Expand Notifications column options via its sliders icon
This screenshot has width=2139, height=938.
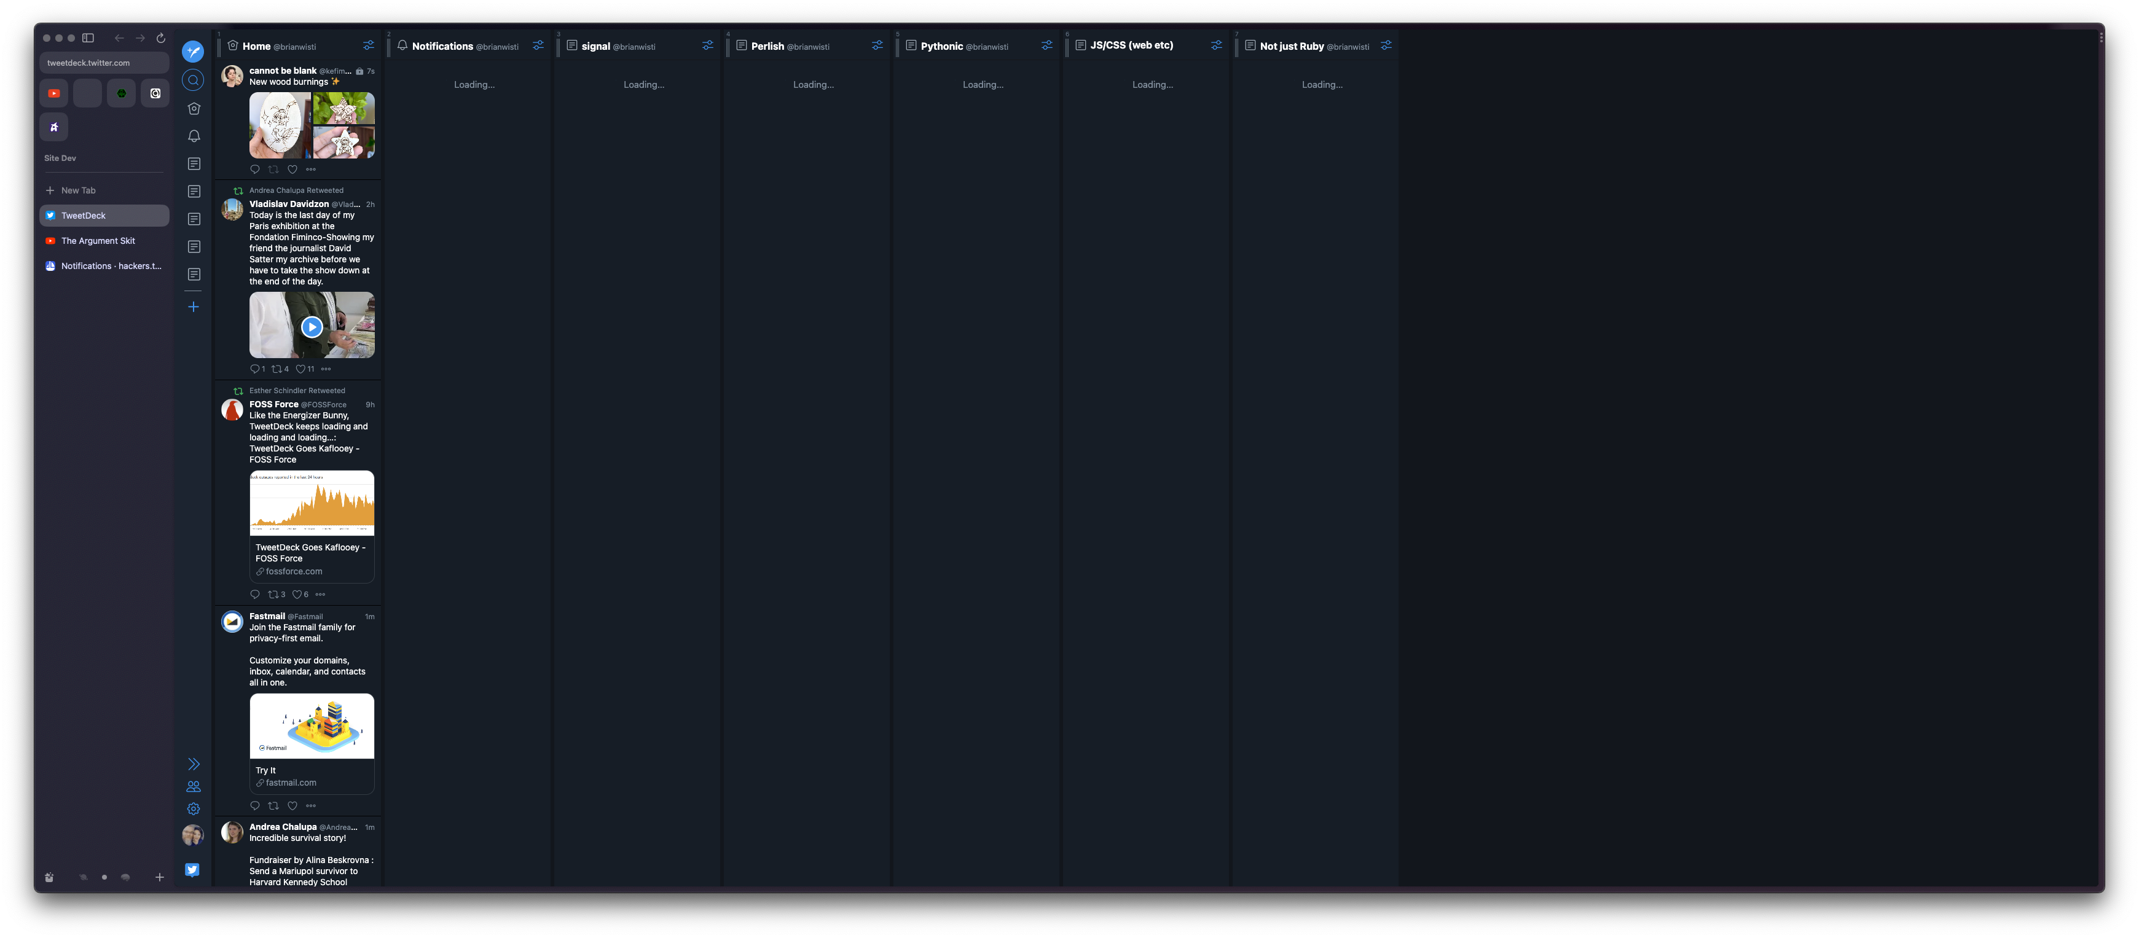point(538,45)
